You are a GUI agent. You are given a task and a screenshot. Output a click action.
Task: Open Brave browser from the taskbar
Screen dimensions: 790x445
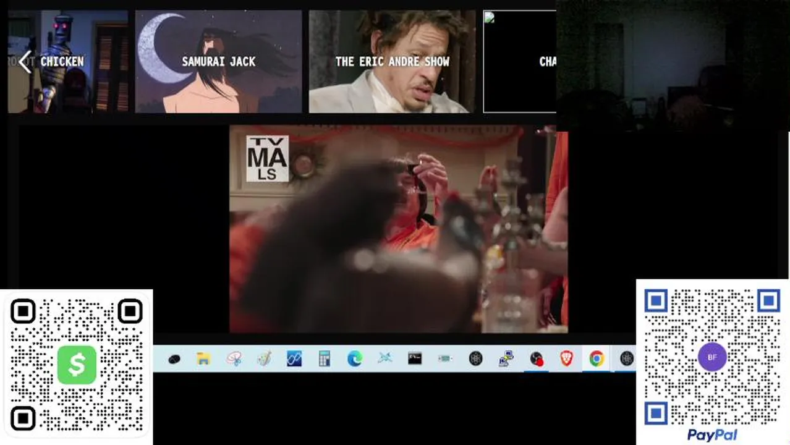566,358
